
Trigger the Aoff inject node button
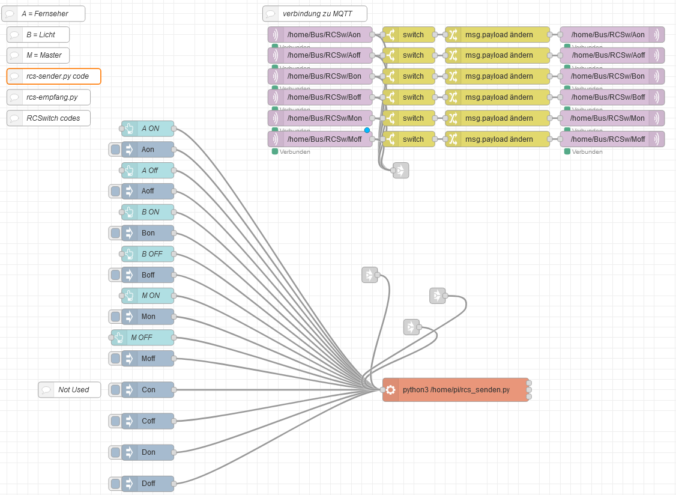click(115, 191)
